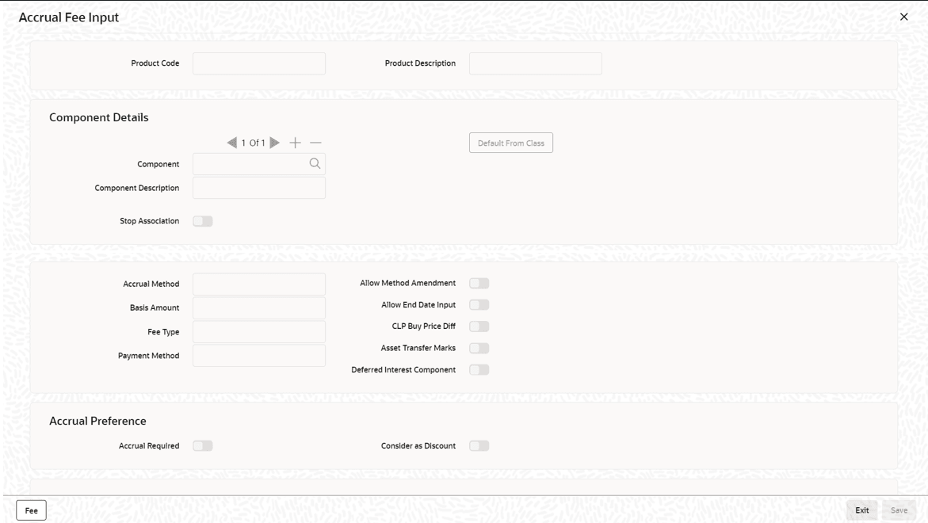Image resolution: width=928 pixels, height=523 pixels.
Task: Click the Exit button
Action: (x=861, y=510)
